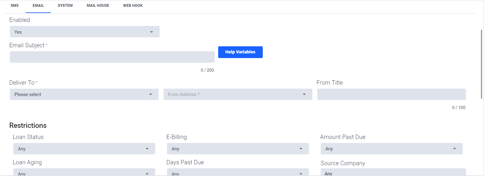Click the From Title input field
484x176 pixels.
tap(392, 94)
